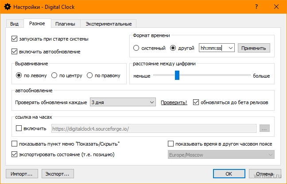Click the ellipsis browse button beside URL

(x=264, y=128)
